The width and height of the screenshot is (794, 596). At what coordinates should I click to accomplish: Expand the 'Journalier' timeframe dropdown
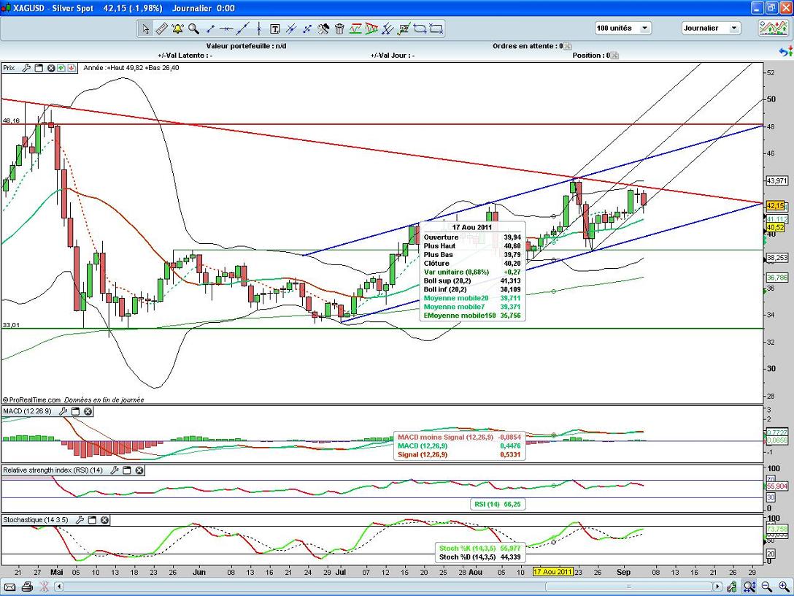[733, 28]
